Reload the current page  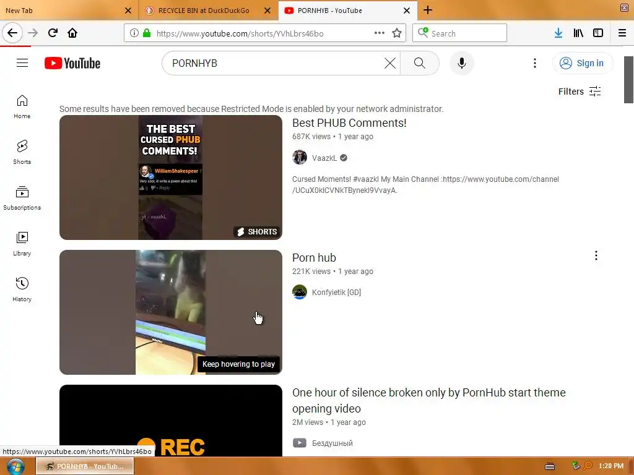[53, 33]
